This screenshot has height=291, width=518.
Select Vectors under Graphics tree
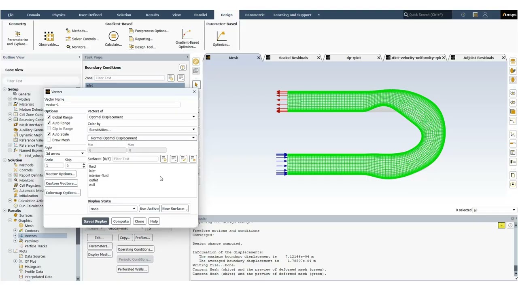(30, 236)
